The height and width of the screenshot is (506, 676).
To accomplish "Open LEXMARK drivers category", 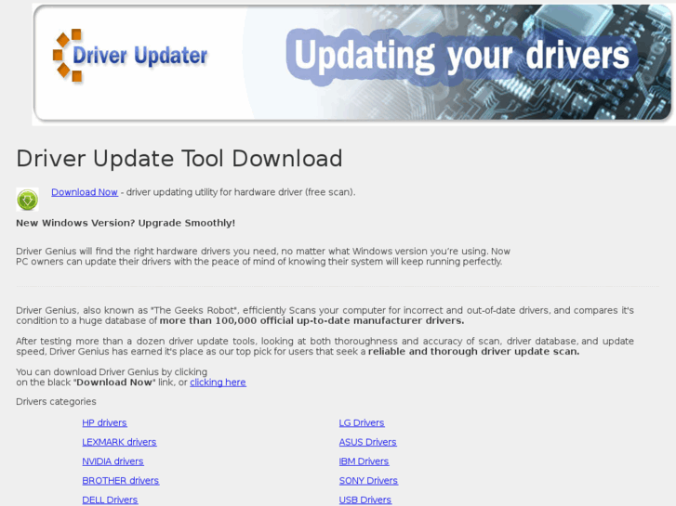I will 119,442.
